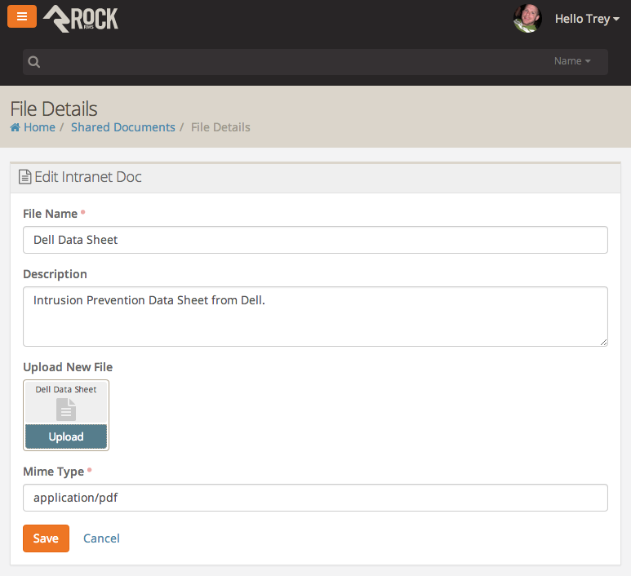Grab the Description textarea resize handle

[603, 342]
